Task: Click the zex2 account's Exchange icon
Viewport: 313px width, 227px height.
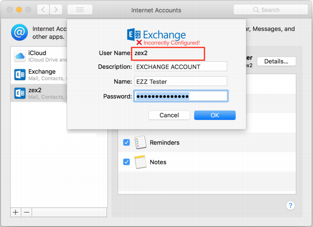Action: point(20,93)
